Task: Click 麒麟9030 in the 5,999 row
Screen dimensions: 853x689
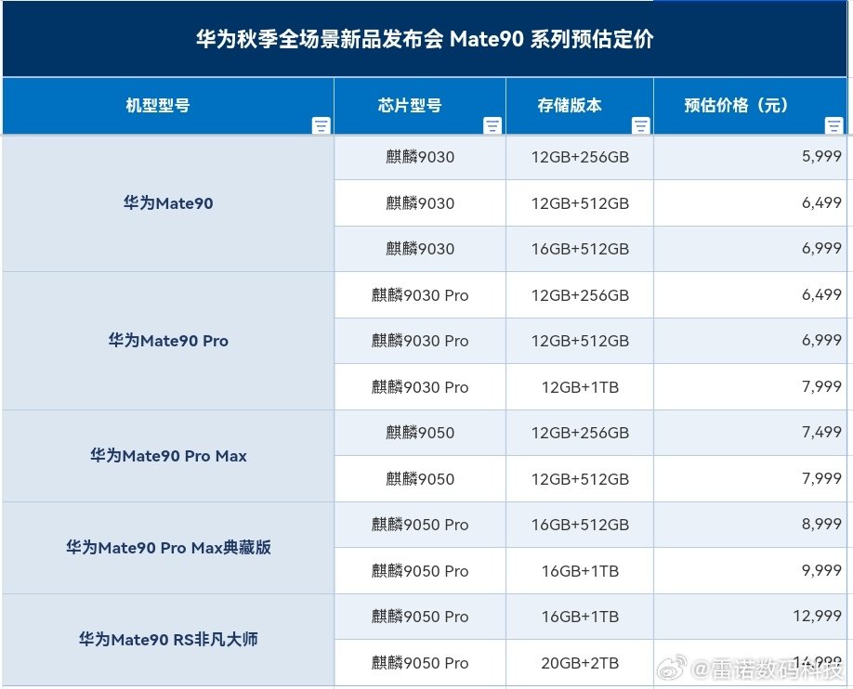Action: point(420,157)
